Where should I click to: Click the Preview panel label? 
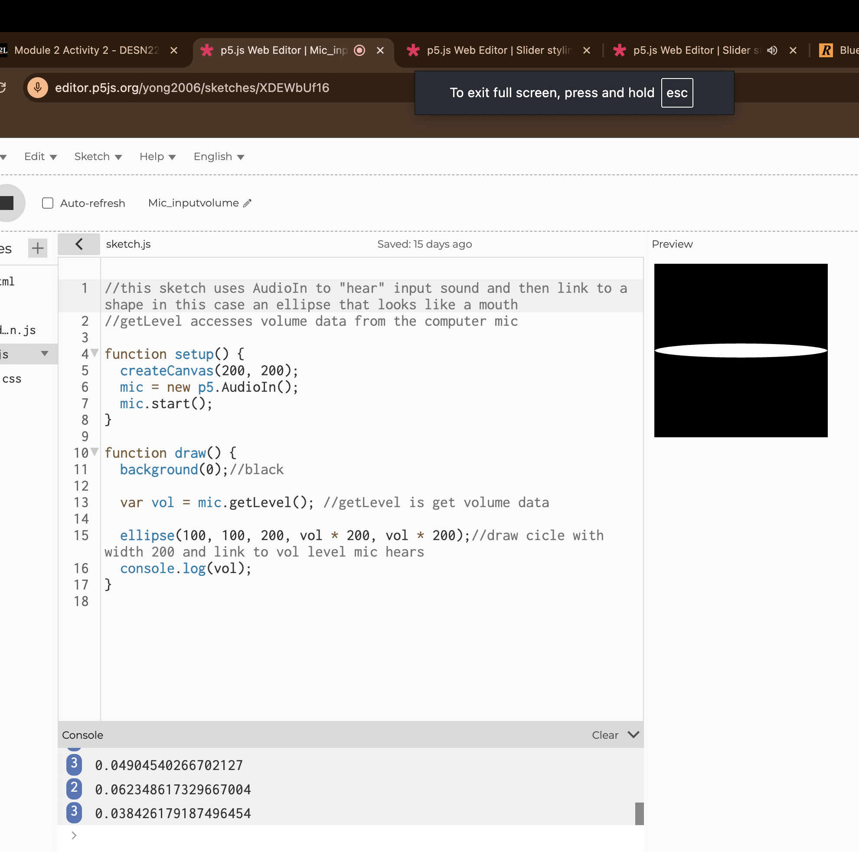pos(672,244)
